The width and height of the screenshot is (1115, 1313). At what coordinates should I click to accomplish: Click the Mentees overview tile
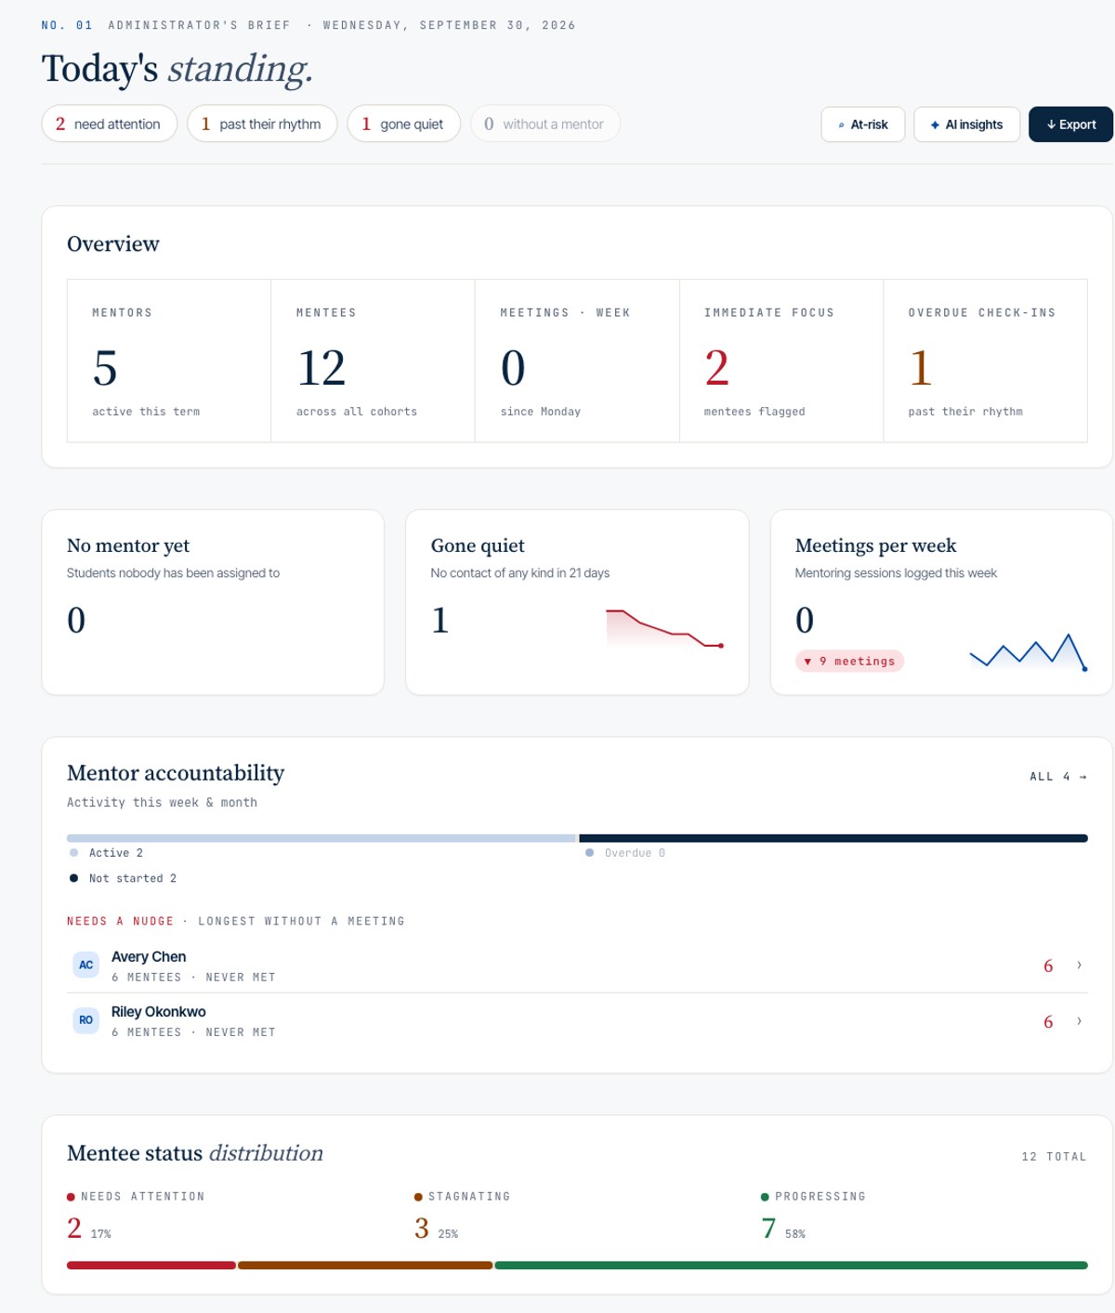pos(373,361)
